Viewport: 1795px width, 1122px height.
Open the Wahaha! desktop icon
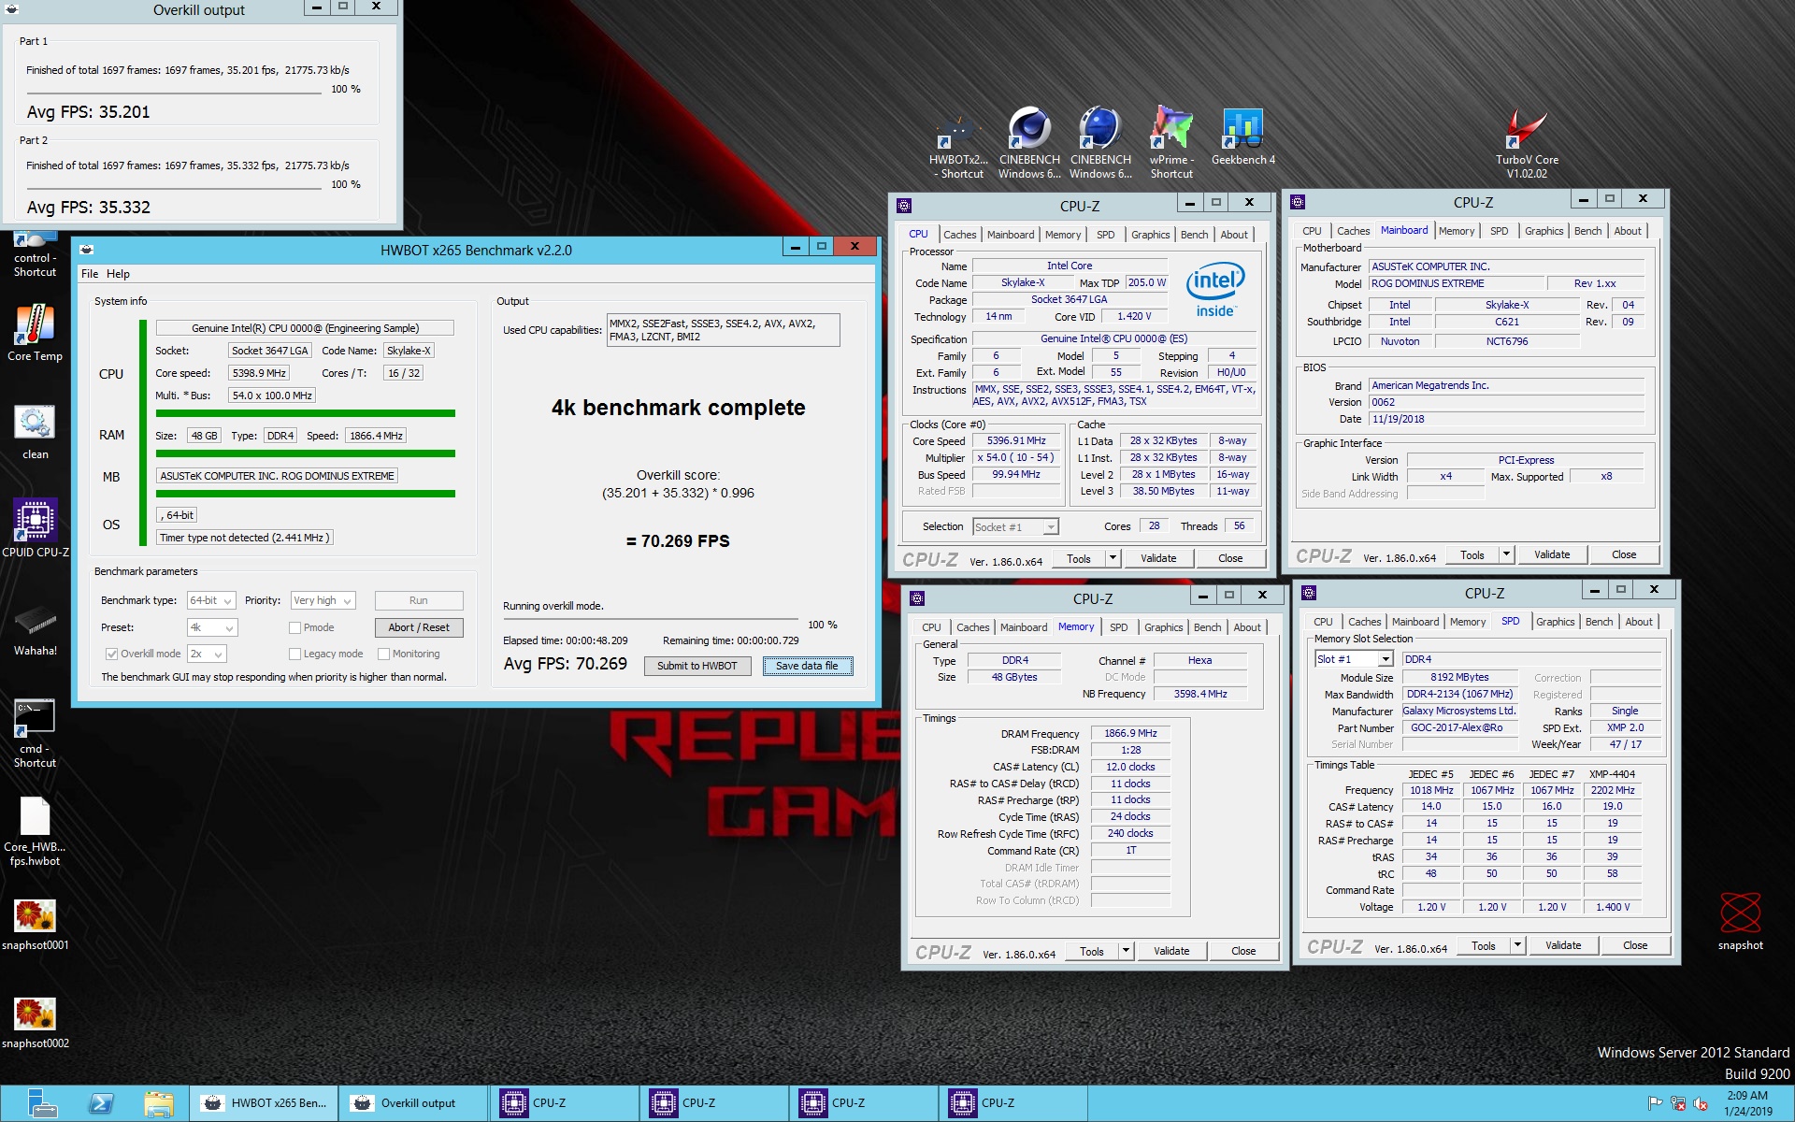[x=35, y=629]
